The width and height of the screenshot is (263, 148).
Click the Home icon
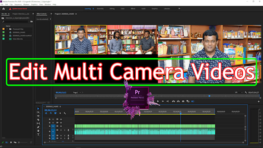3,9
